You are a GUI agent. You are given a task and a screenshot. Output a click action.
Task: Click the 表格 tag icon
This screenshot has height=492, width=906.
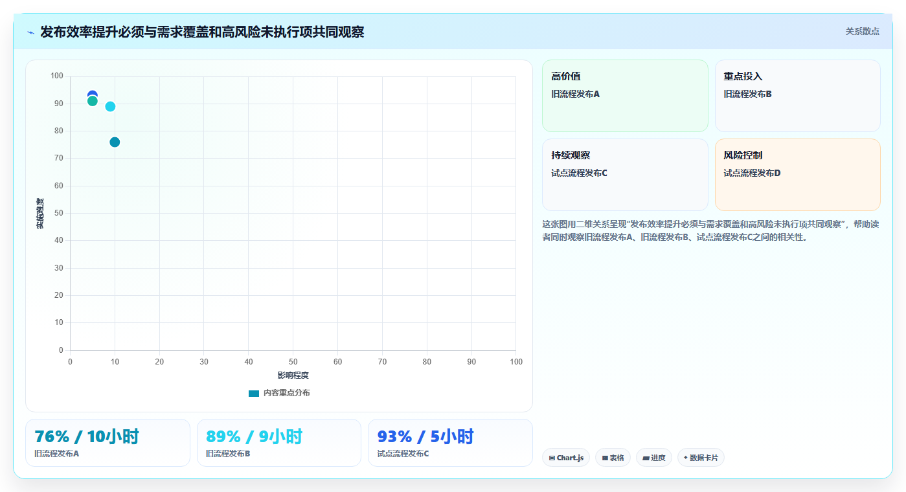(x=605, y=458)
